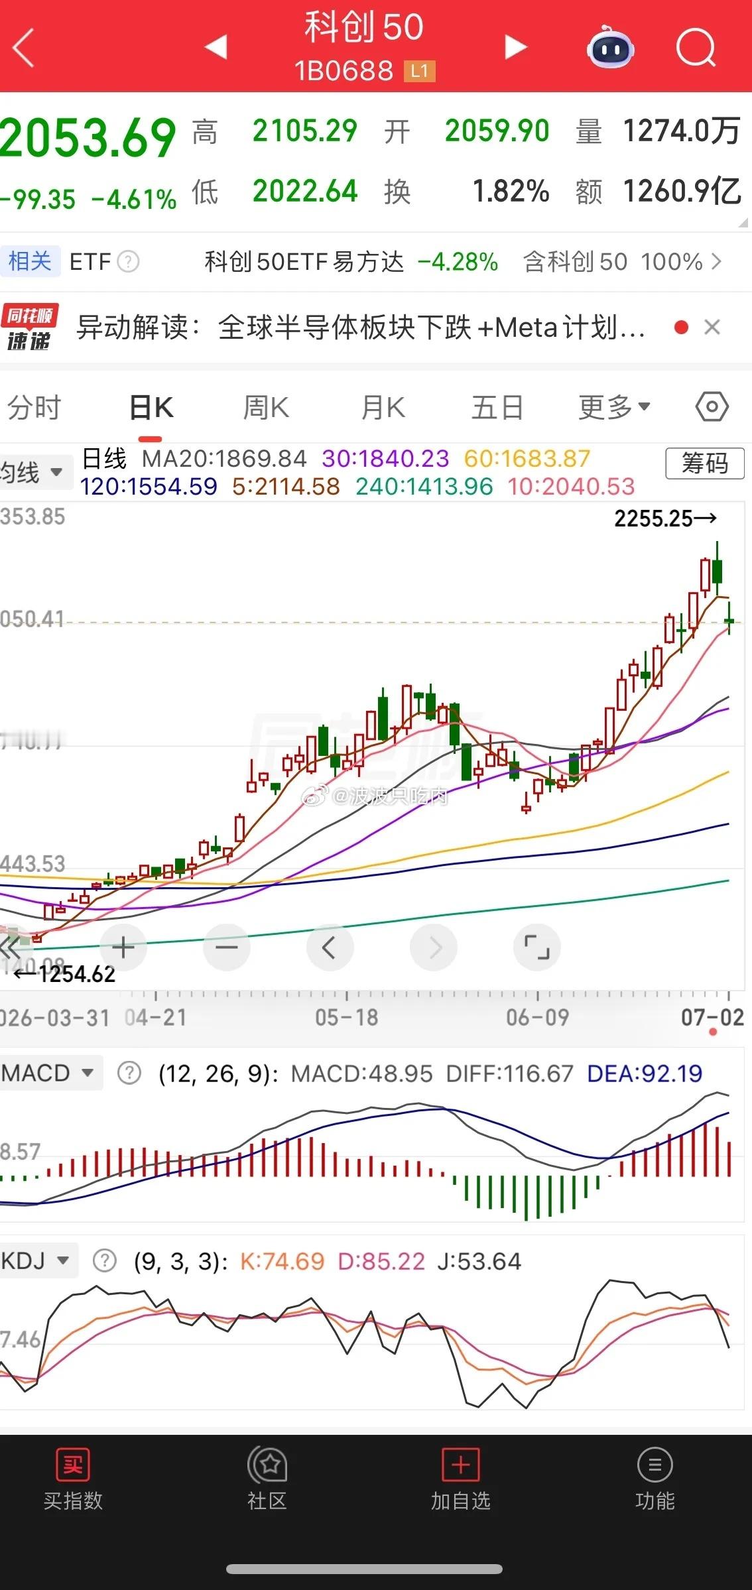Tap K:74.69 value
Screen dimensions: 752x1590
point(282,1260)
